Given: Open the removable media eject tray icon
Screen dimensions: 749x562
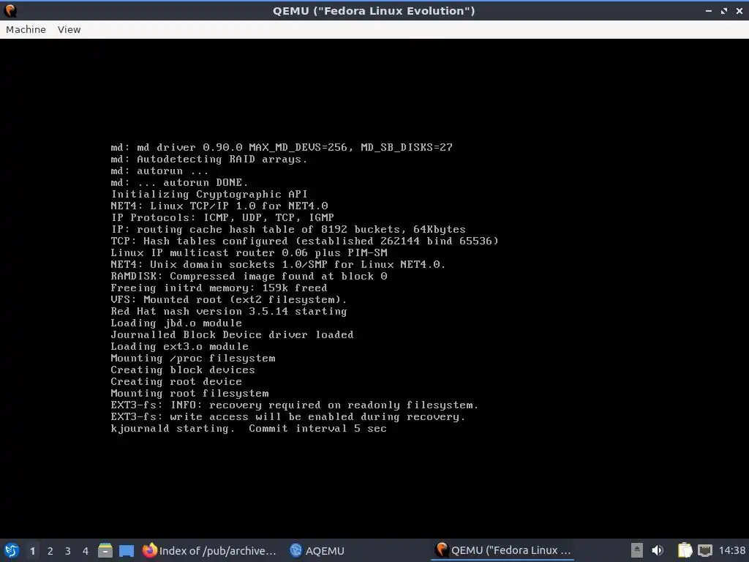Looking at the screenshot, I should [x=637, y=550].
